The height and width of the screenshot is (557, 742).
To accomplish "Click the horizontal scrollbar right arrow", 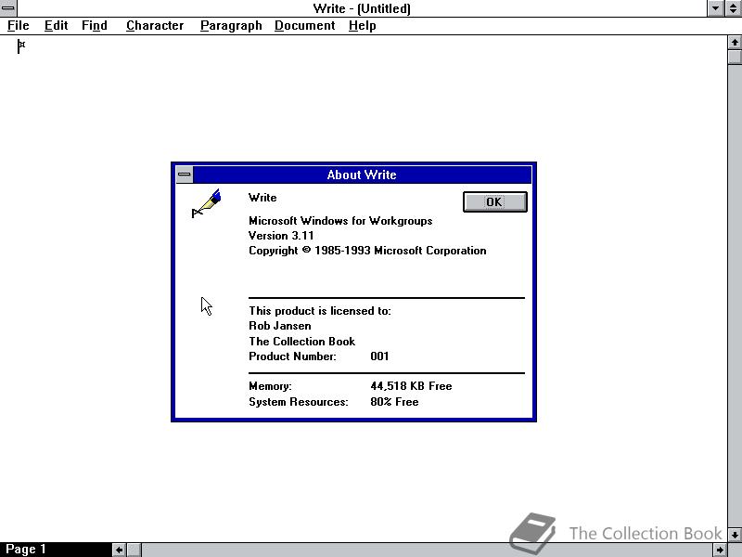I will pos(720,550).
